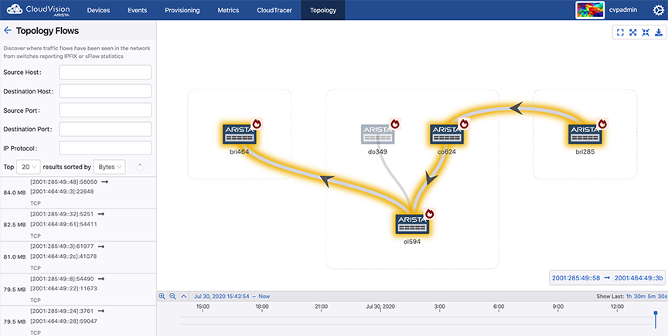The height and width of the screenshot is (336, 668).
Task: Open the settings gear icon
Action: 658,10
